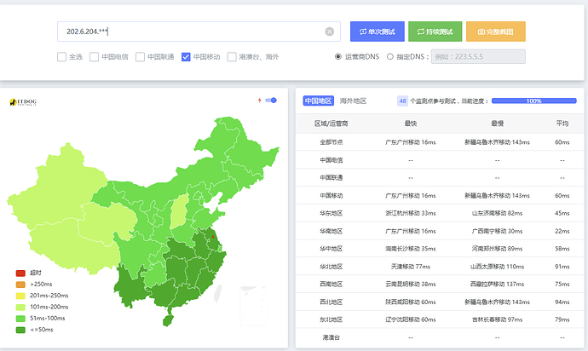Click the red lightning bolt icon on the map panel

click(260, 101)
